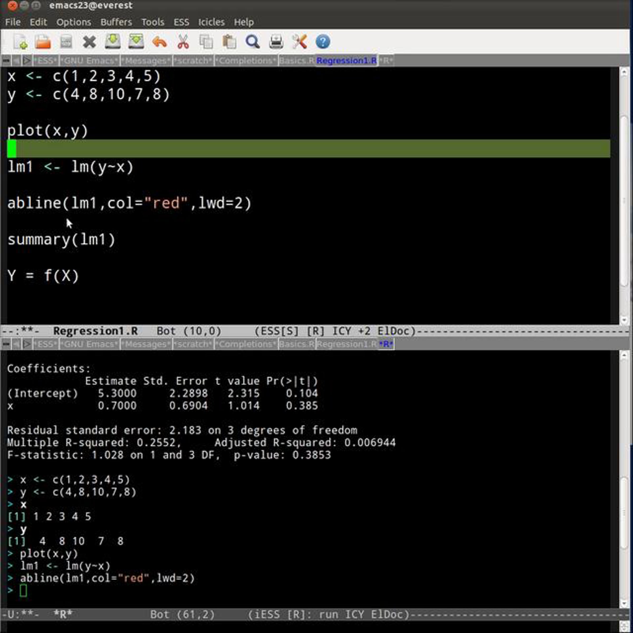Open Preferences with the wrench icon
This screenshot has width=633, height=633.
[299, 42]
